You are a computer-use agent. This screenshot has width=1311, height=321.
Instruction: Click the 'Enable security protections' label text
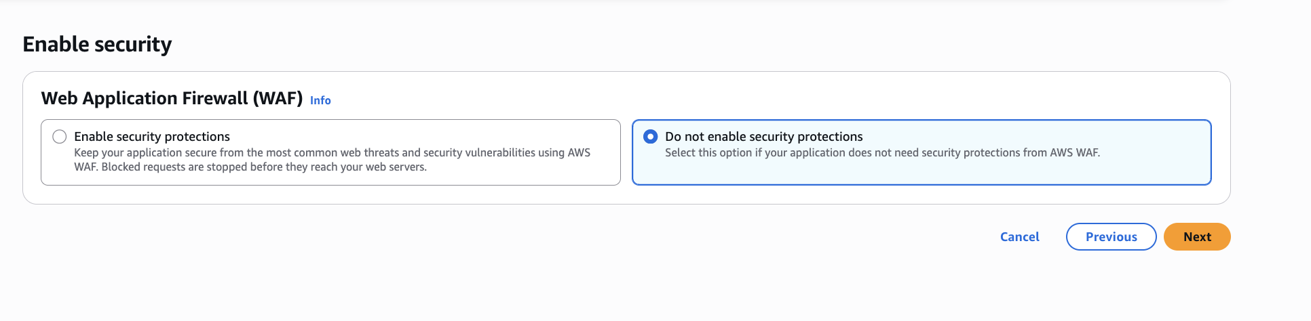[x=152, y=137]
